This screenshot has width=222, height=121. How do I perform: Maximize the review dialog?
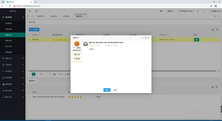click(146, 38)
